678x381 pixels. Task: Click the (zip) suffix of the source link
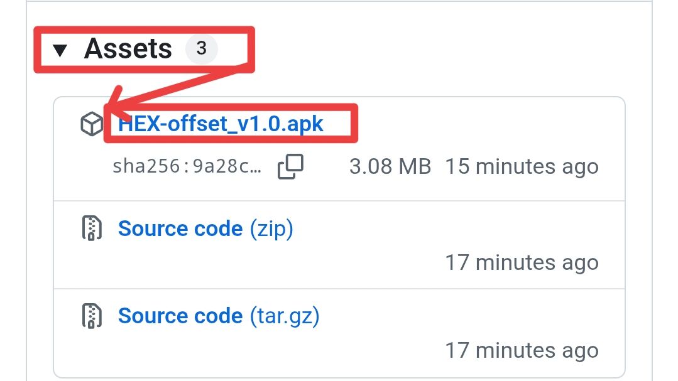pyautogui.click(x=271, y=228)
